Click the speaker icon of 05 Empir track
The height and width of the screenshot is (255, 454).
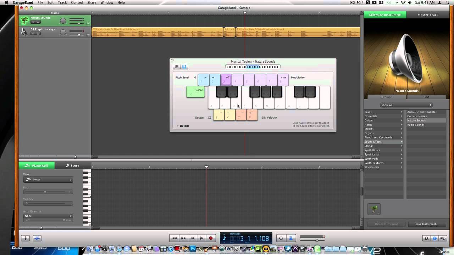[24, 32]
